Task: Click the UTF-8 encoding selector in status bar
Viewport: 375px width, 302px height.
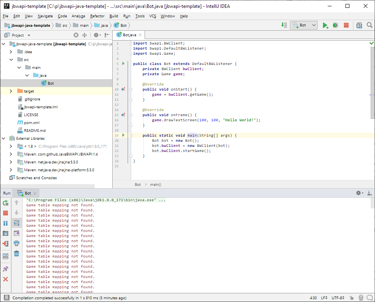Action: [x=338, y=298]
